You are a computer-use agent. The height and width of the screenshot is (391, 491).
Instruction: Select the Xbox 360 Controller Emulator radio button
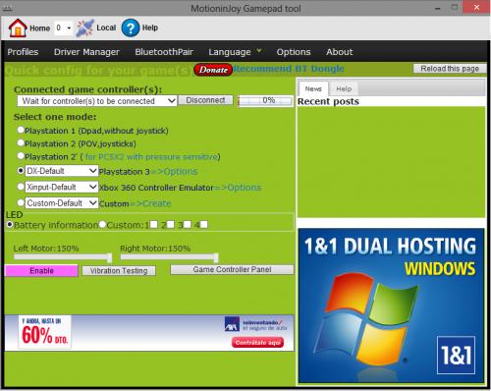coord(21,187)
